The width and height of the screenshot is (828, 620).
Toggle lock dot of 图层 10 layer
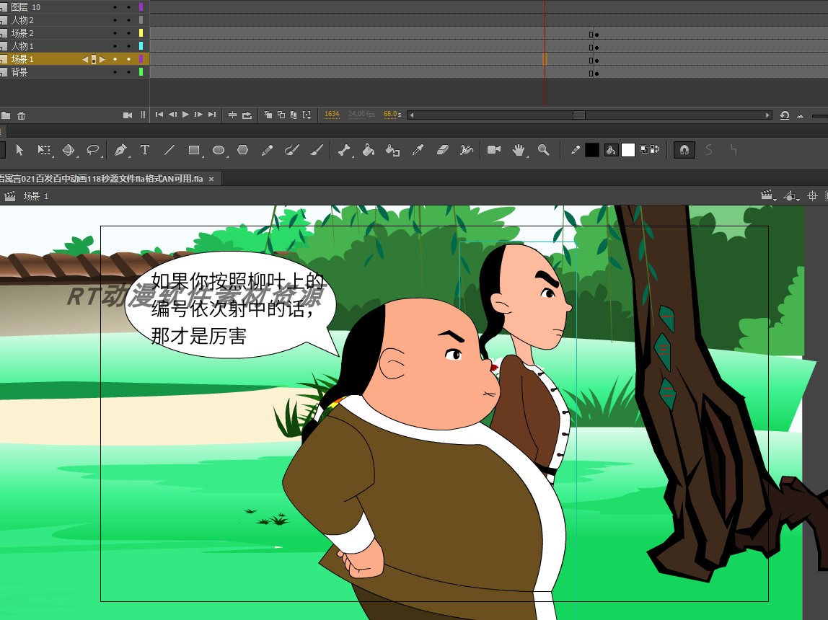128,7
